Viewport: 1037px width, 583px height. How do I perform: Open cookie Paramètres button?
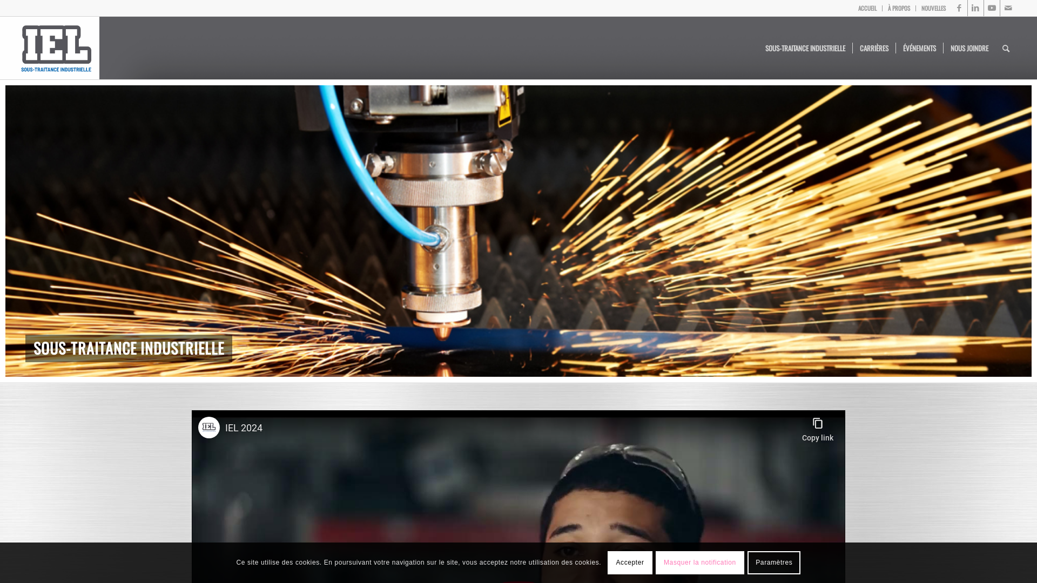click(x=773, y=562)
